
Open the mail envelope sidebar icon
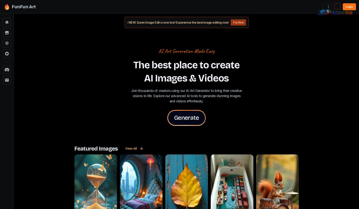point(7,80)
